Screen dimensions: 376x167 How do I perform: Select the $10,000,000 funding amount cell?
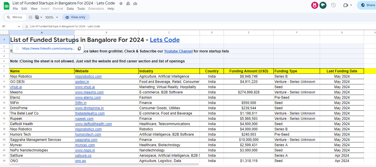point(249,140)
